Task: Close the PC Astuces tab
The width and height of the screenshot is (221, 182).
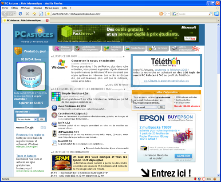Action: point(47,20)
